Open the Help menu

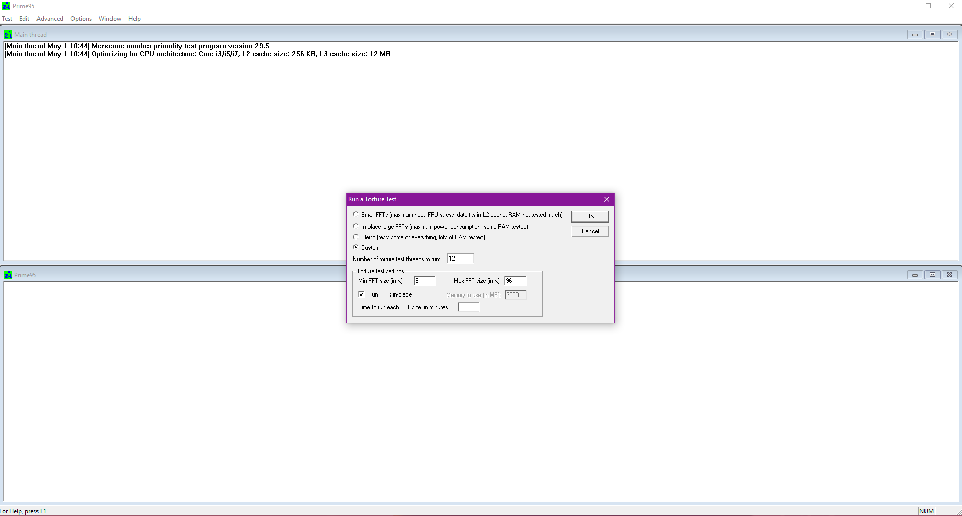[134, 19]
